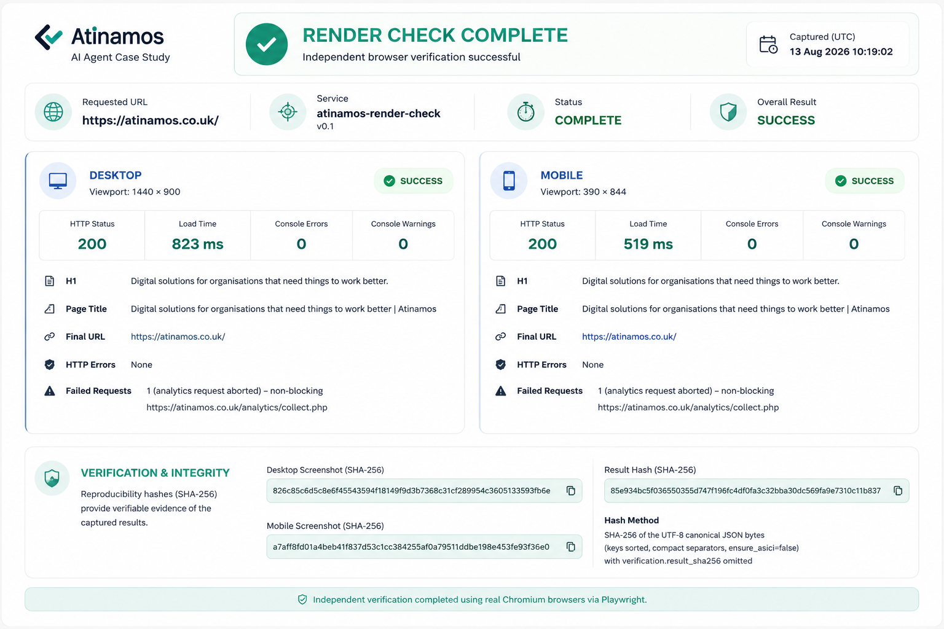
Task: Click the Hash Method heading
Action: [631, 520]
